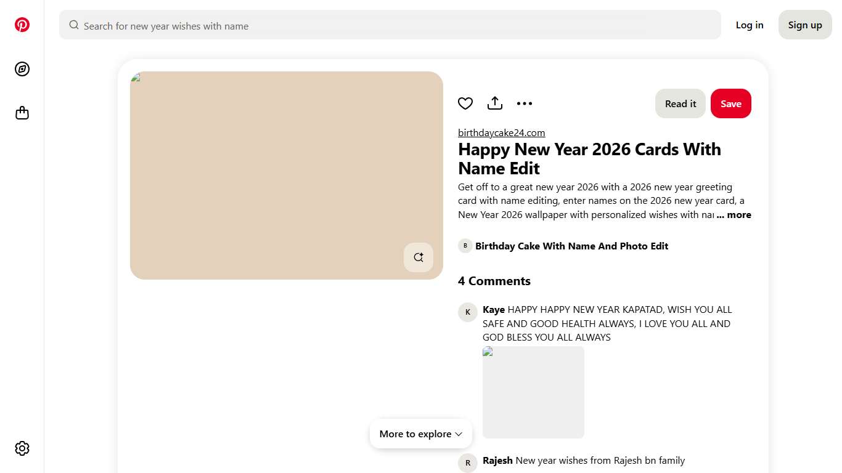This screenshot has height=473, width=842.
Task: Expand the More to explore dropdown
Action: (x=421, y=434)
